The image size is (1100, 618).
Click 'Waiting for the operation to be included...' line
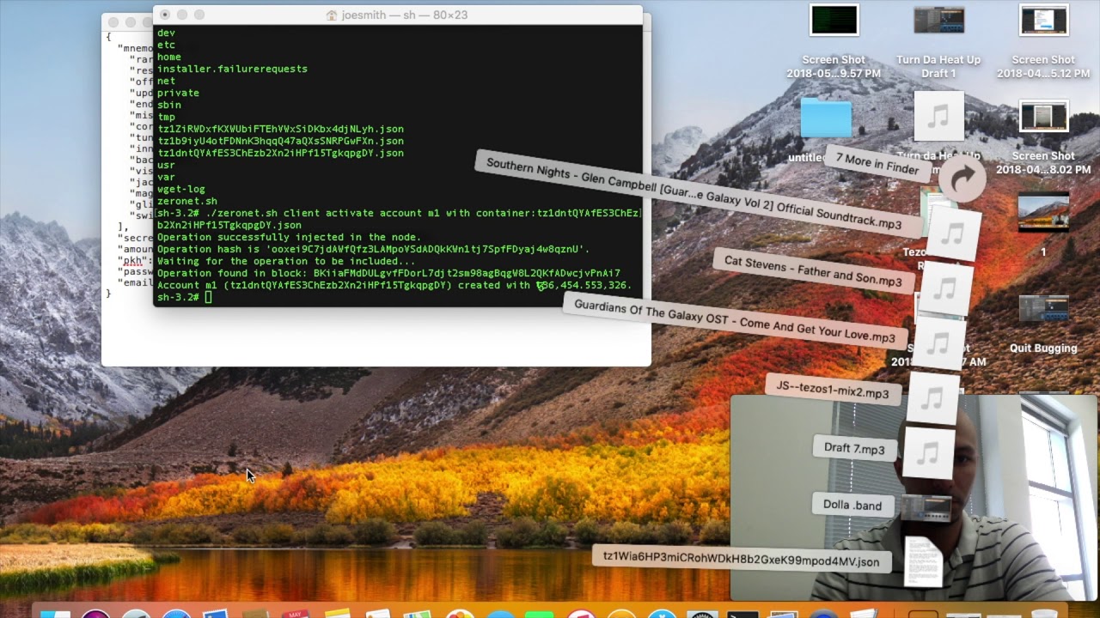pos(286,261)
